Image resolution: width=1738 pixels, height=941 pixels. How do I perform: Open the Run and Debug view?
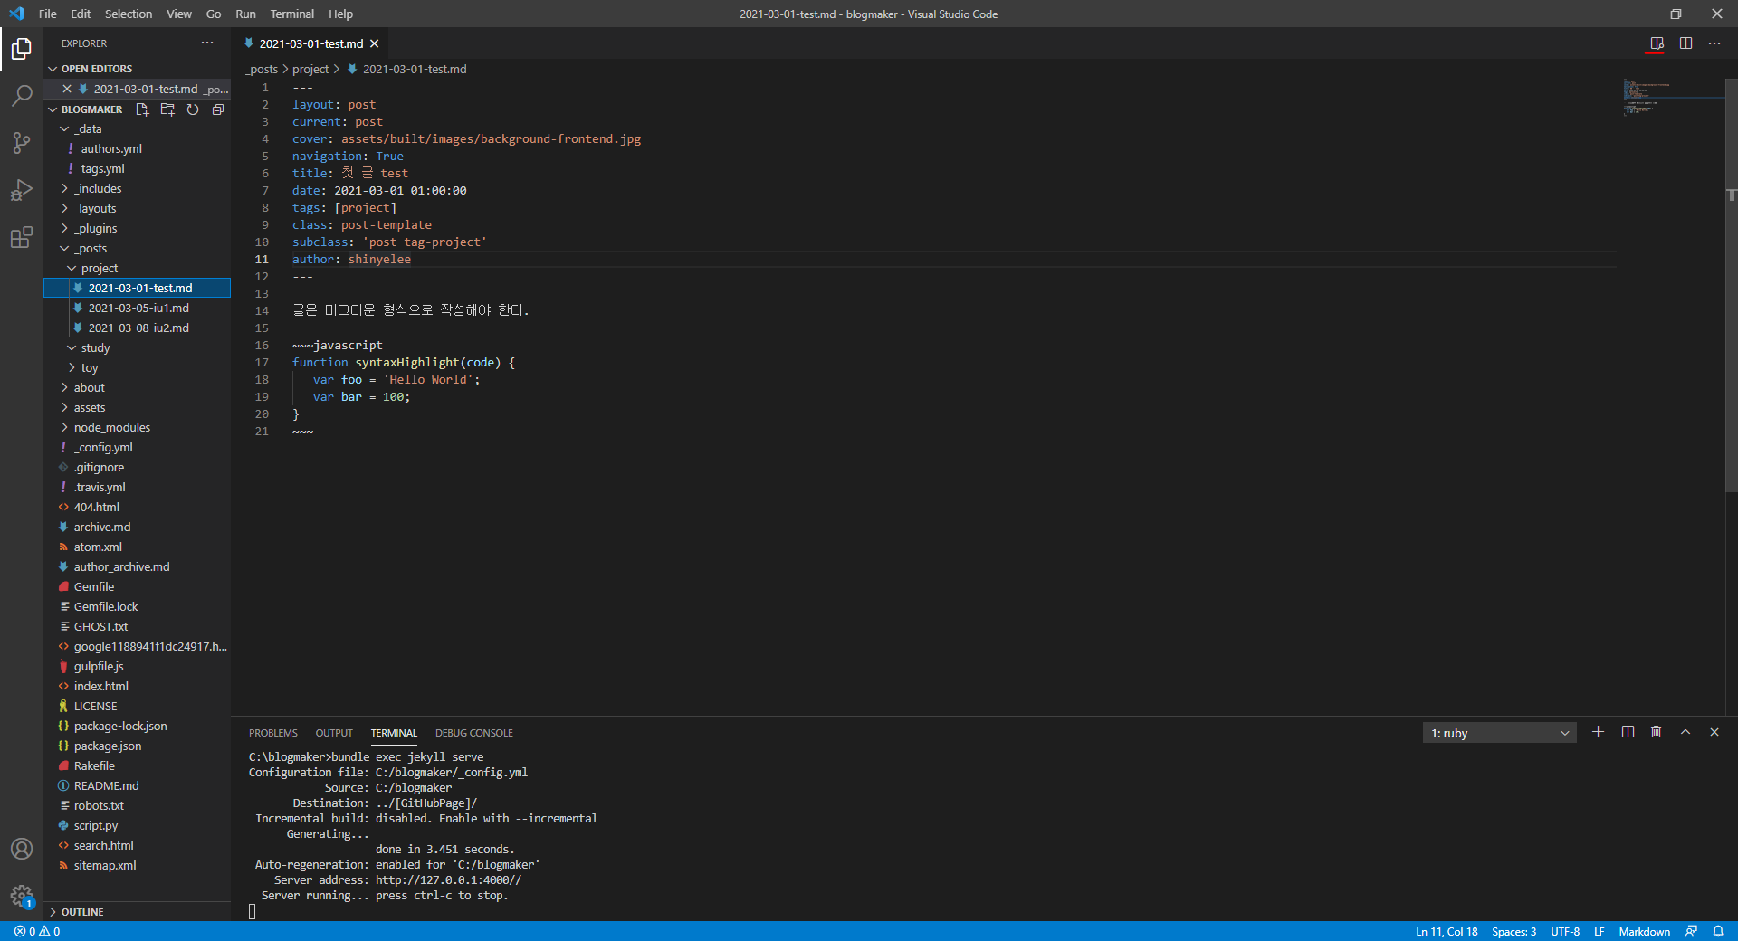[x=22, y=190]
